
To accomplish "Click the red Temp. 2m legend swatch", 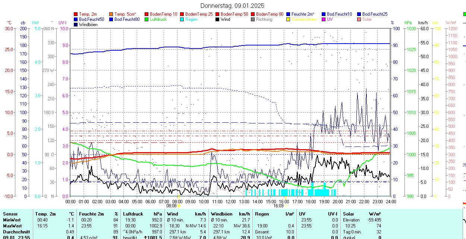I will [x=76, y=14].
